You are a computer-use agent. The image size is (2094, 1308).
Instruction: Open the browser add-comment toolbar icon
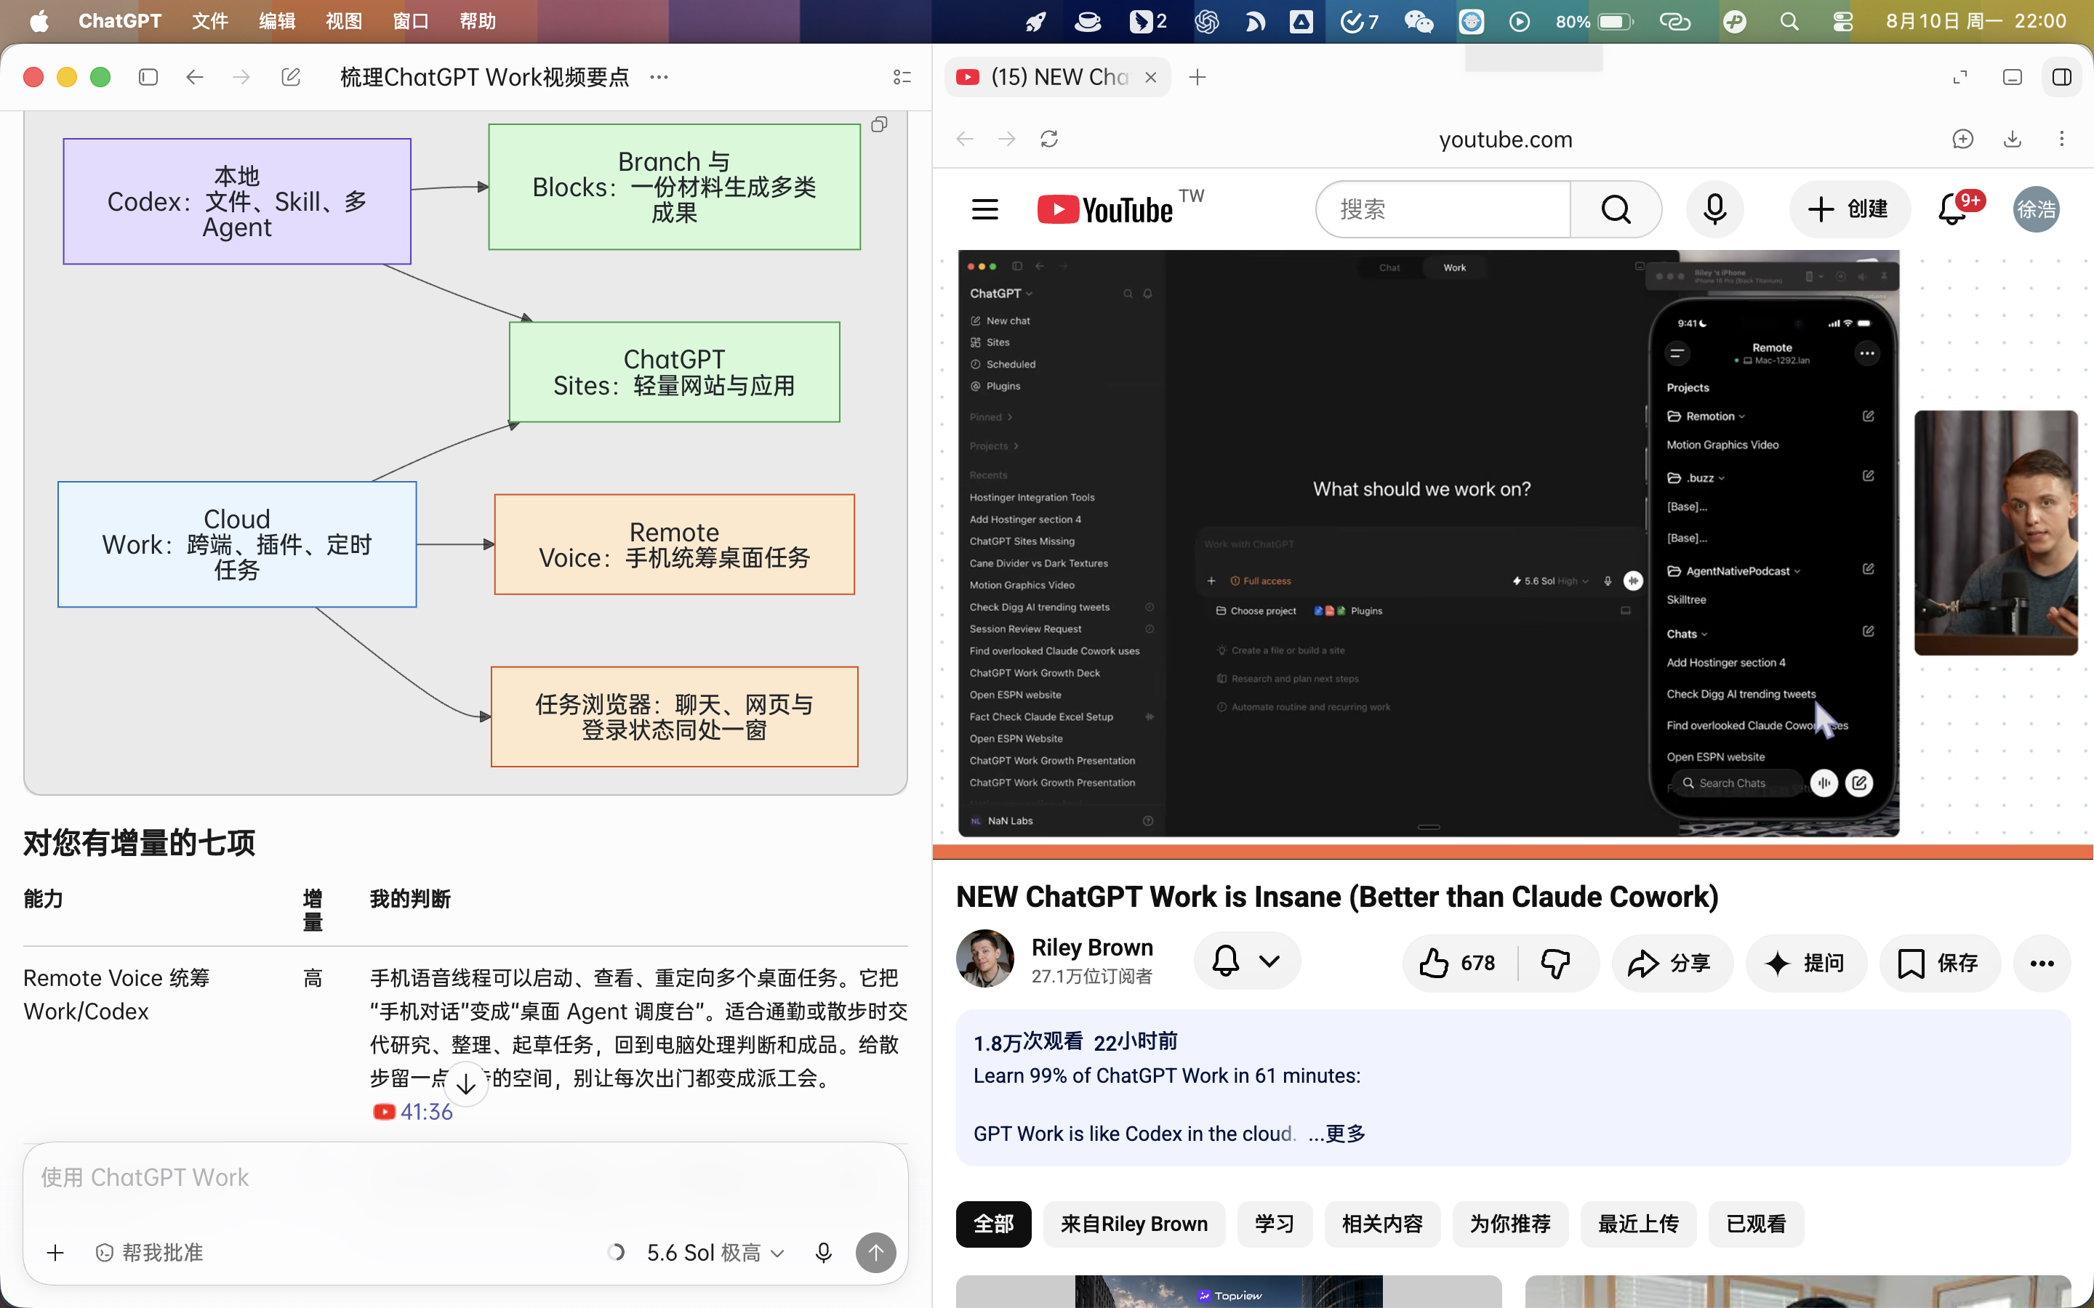point(1963,140)
